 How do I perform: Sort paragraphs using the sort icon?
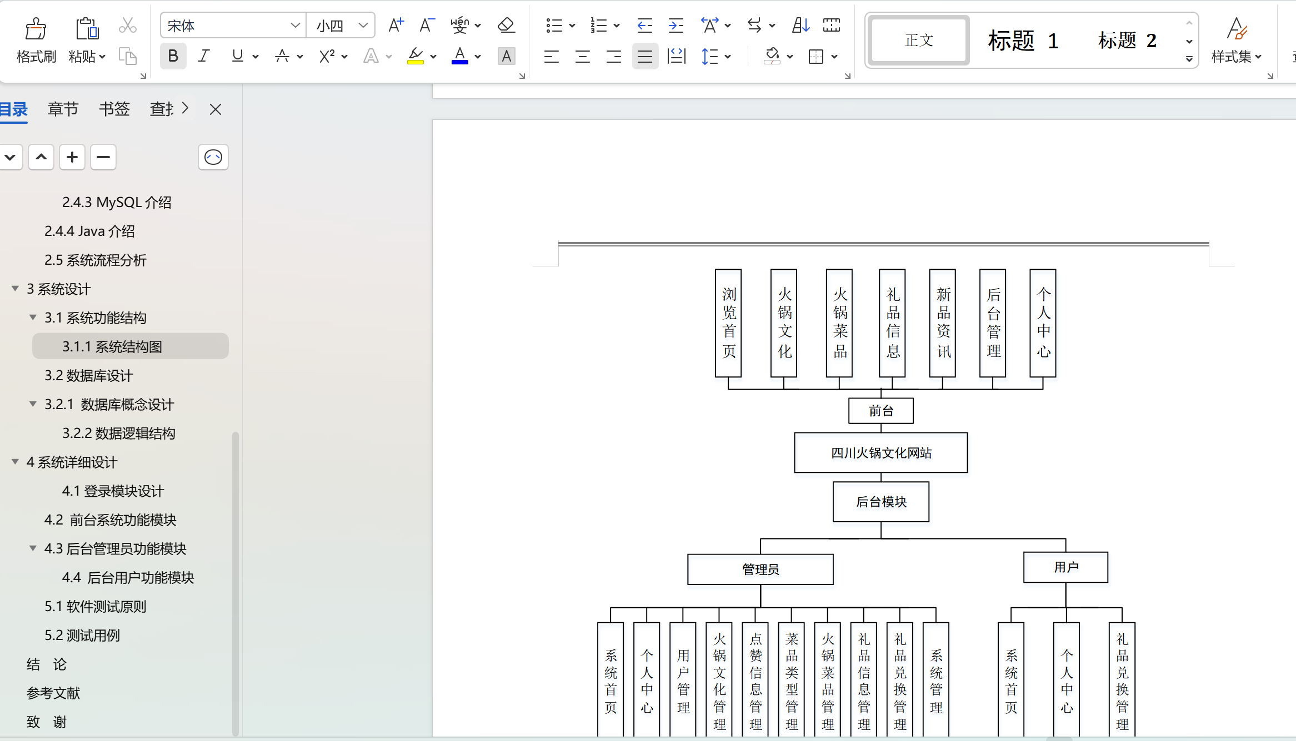click(800, 25)
